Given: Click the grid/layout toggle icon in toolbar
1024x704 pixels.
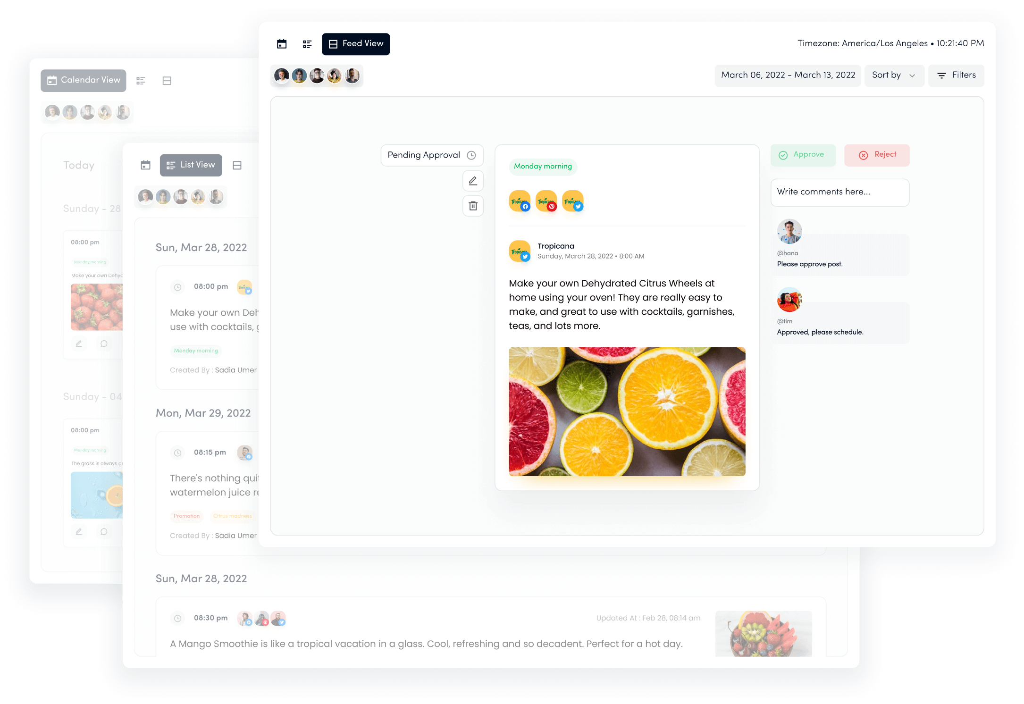Looking at the screenshot, I should click(x=307, y=43).
